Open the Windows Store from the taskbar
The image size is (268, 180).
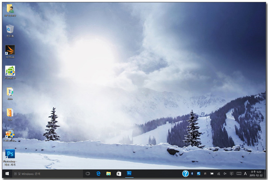click(x=119, y=174)
